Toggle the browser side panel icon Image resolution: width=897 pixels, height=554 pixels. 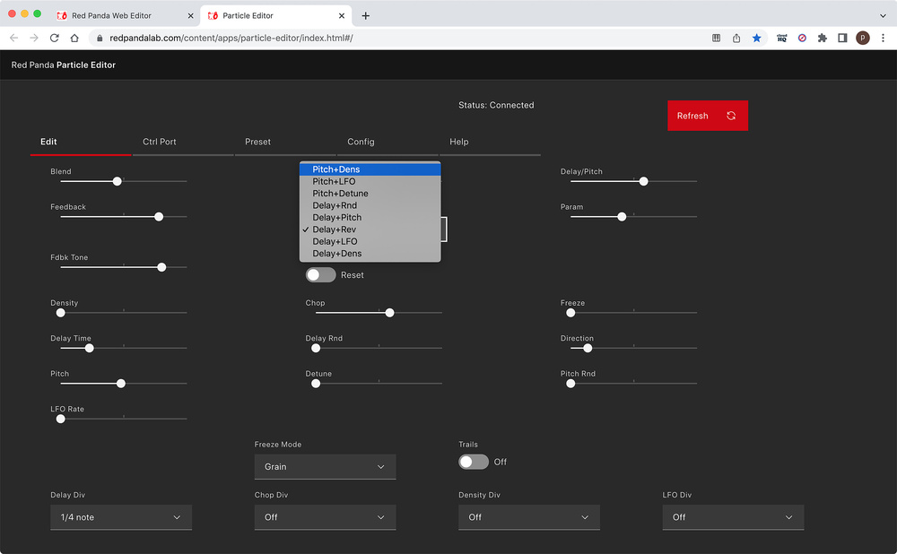point(842,38)
